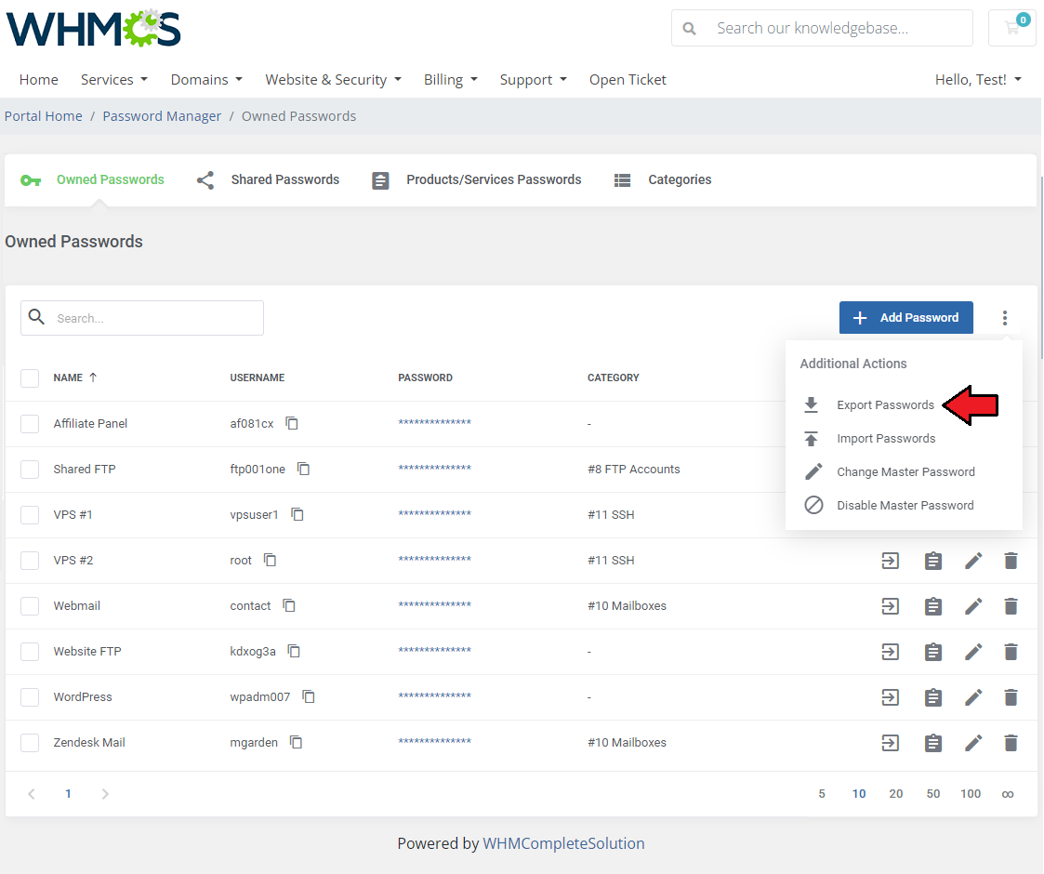Edit the Webmail password entry

973,606
